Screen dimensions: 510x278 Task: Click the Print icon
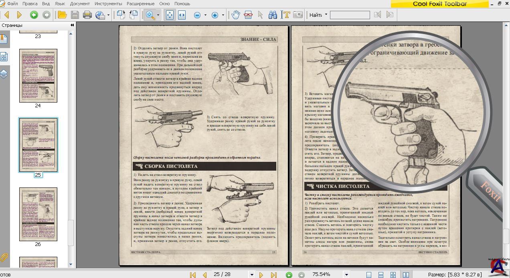click(87, 15)
